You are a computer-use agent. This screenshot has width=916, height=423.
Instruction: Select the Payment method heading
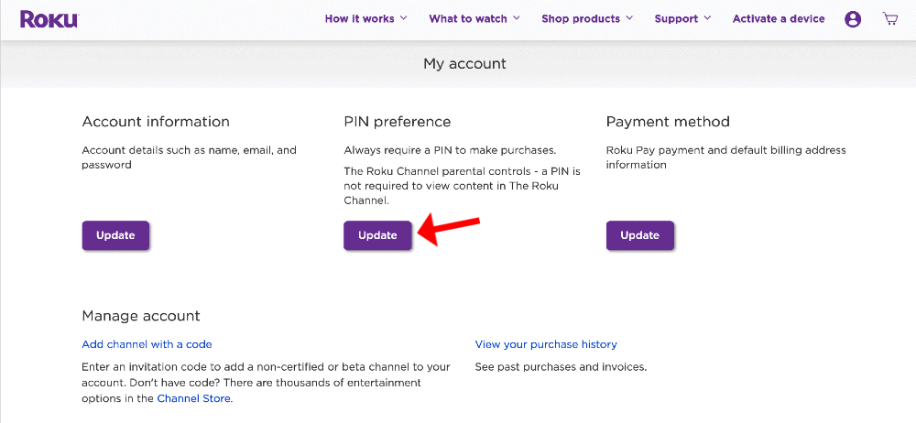(x=668, y=122)
